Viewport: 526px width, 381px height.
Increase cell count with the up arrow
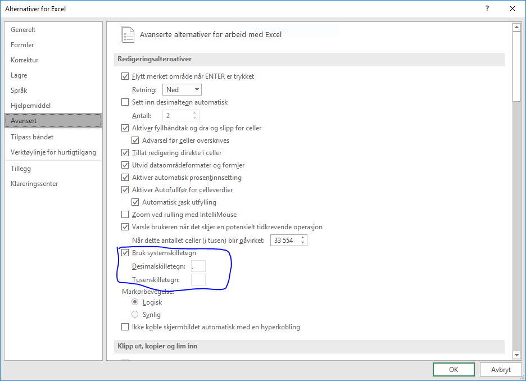(x=302, y=238)
